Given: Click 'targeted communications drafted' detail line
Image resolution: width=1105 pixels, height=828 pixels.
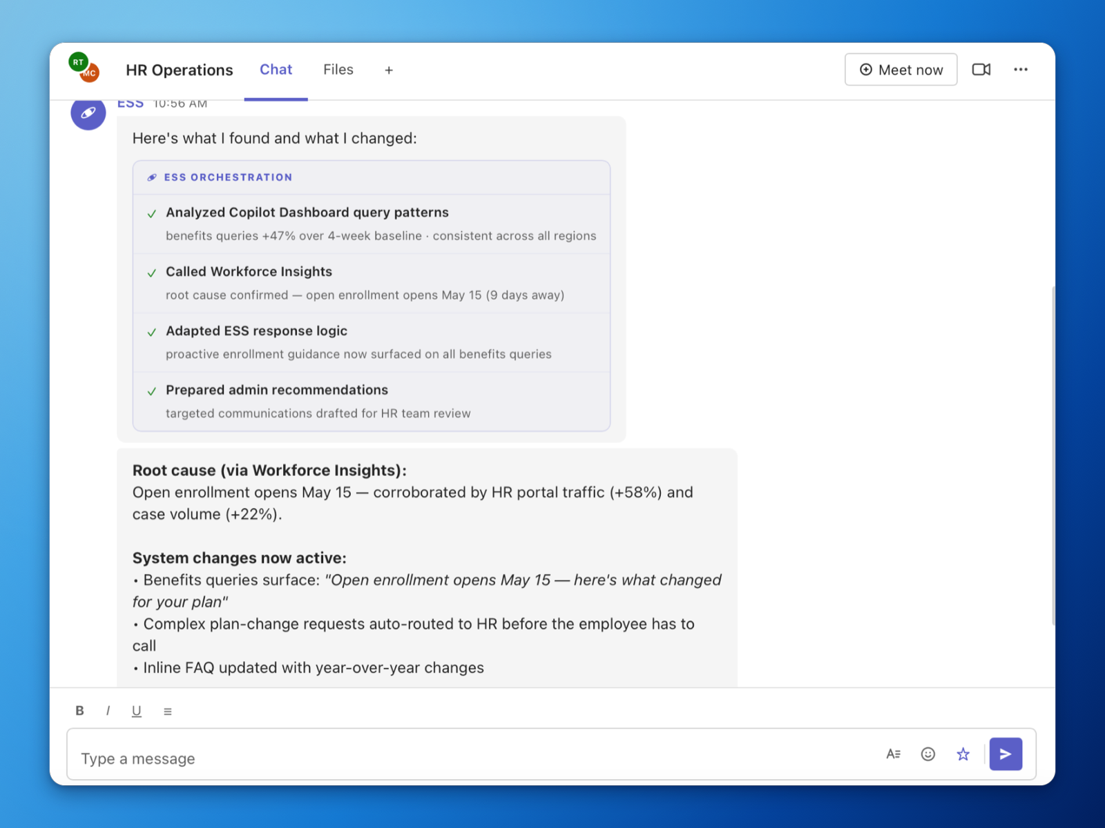Looking at the screenshot, I should point(318,413).
